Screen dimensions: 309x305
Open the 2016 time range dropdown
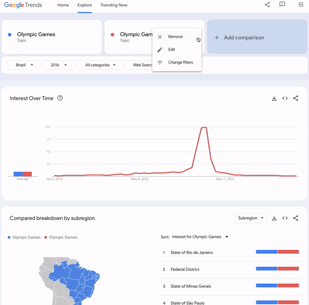(59, 65)
